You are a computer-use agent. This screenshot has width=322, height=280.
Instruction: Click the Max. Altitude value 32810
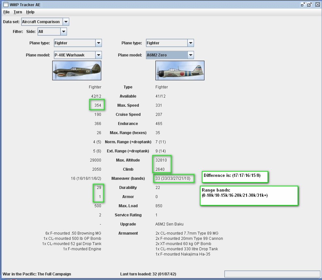tap(161, 160)
